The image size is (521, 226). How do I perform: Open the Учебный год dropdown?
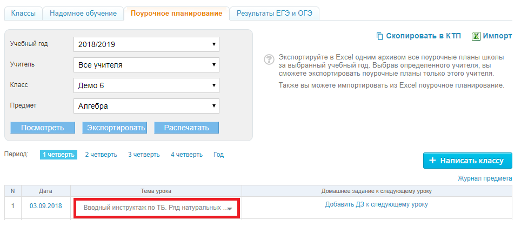146,44
